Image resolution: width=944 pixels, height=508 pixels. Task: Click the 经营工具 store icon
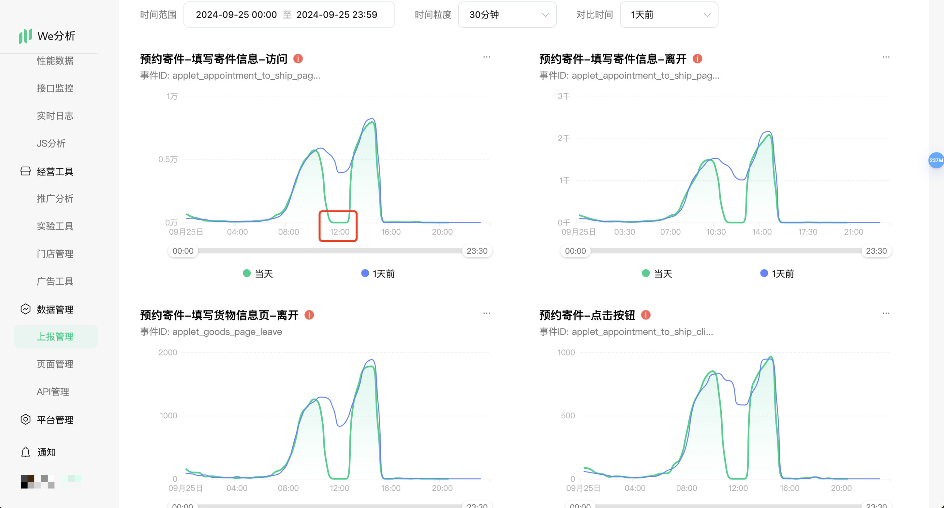[x=25, y=171]
